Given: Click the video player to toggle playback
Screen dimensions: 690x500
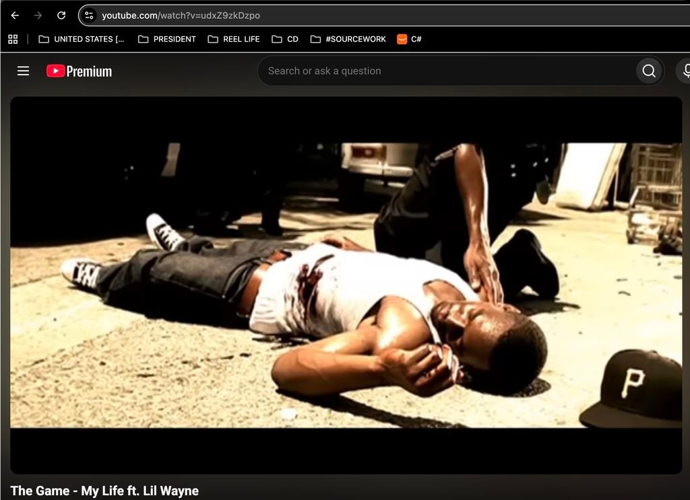Looking at the screenshot, I should (x=346, y=285).
